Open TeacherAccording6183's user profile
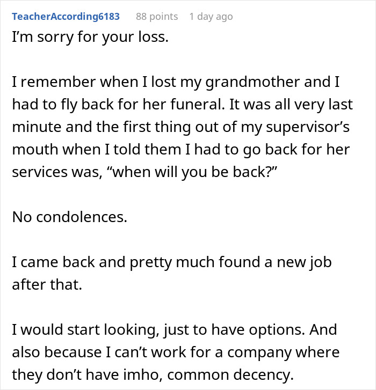Viewport: 376px width, 390px height. coord(66,17)
